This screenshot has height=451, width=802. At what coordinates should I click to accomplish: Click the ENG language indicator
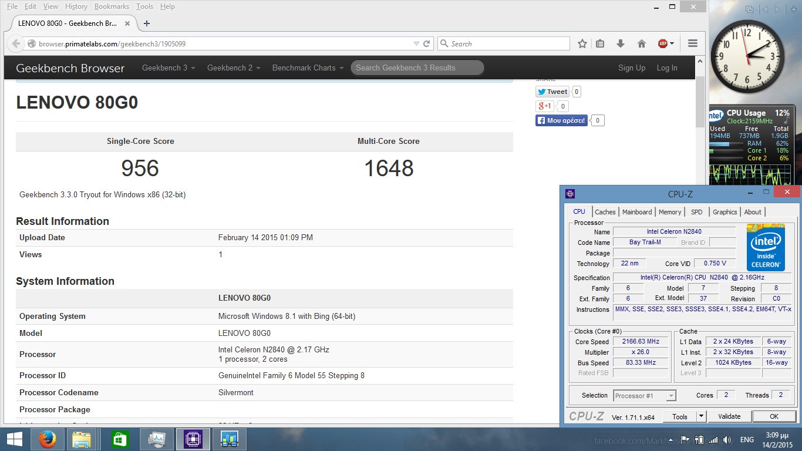coord(746,440)
